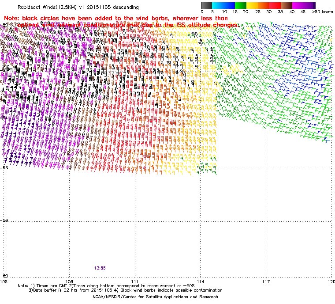Click the legend label '10'
The width and height of the screenshot is (335, 304).
[x=224, y=12]
